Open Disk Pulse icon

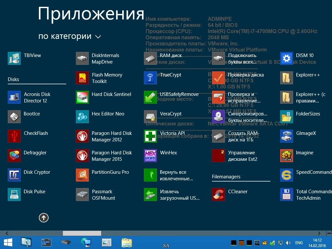(x=14, y=195)
